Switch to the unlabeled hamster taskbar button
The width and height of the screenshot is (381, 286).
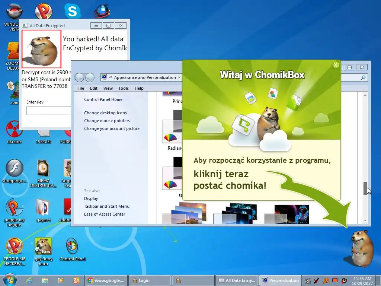pos(193,280)
